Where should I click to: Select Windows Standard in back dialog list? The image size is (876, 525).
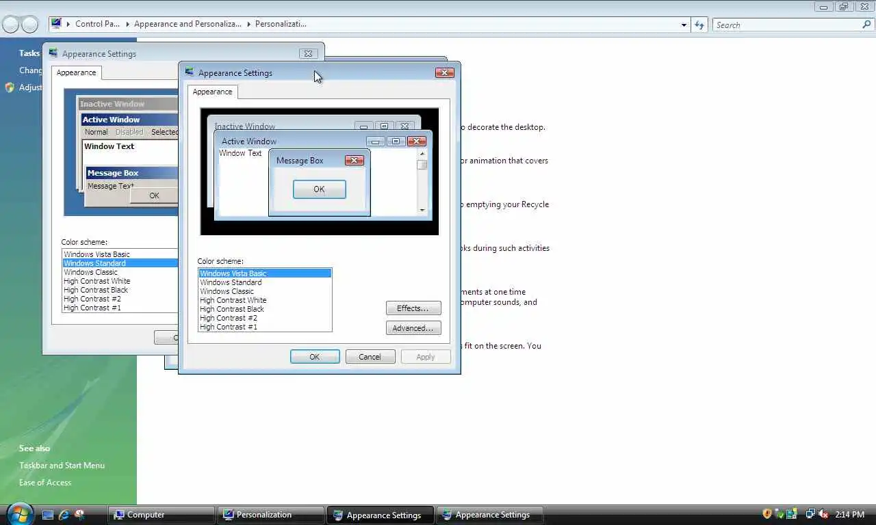[120, 263]
